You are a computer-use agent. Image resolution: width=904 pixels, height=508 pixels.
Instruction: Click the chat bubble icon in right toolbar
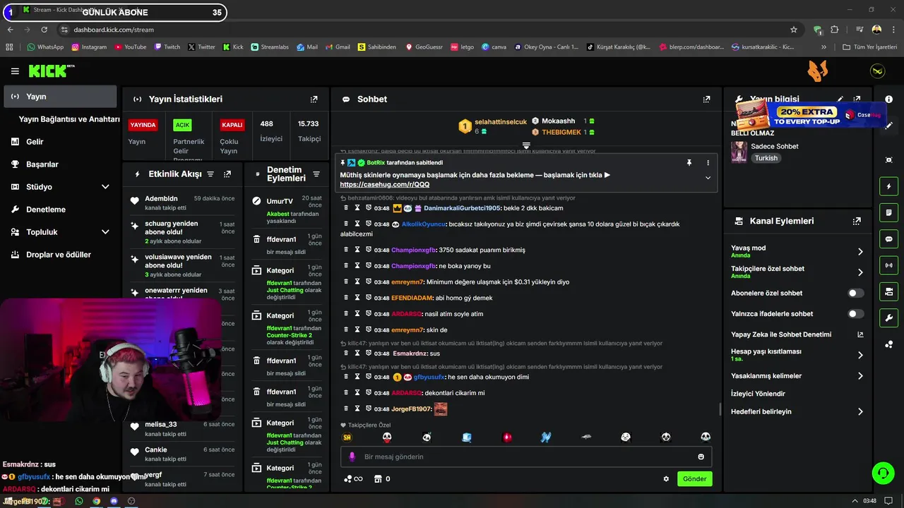point(888,239)
